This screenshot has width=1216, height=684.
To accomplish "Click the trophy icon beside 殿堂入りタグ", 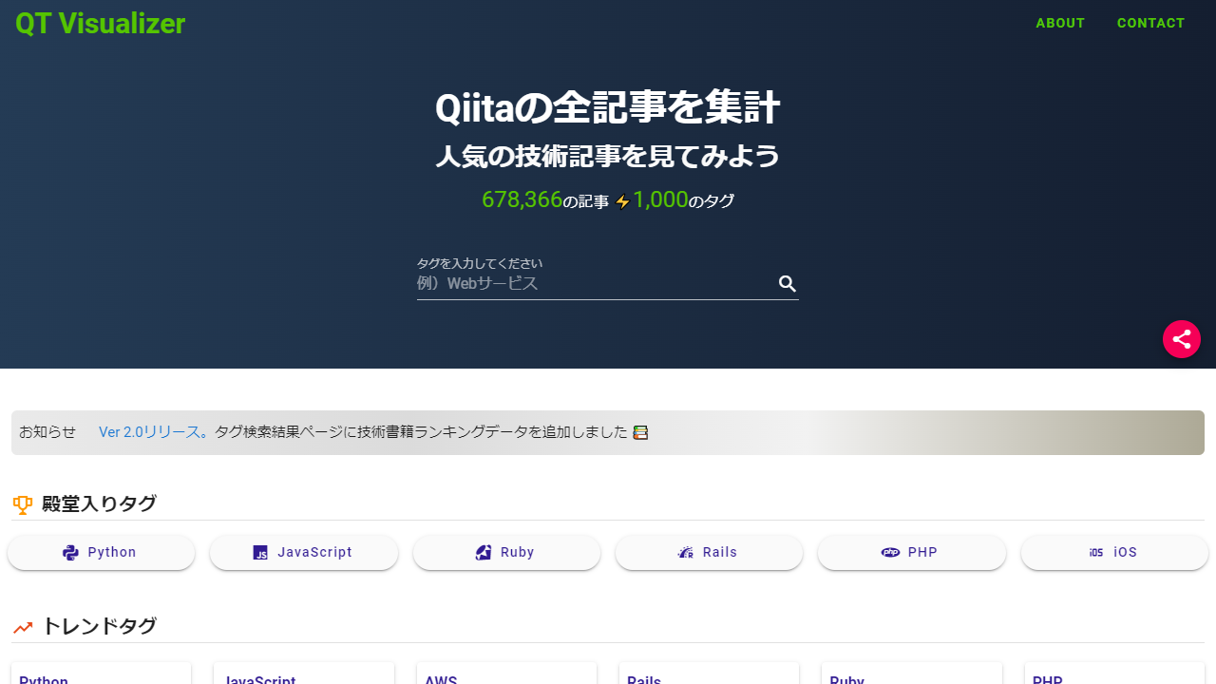I will tap(23, 505).
